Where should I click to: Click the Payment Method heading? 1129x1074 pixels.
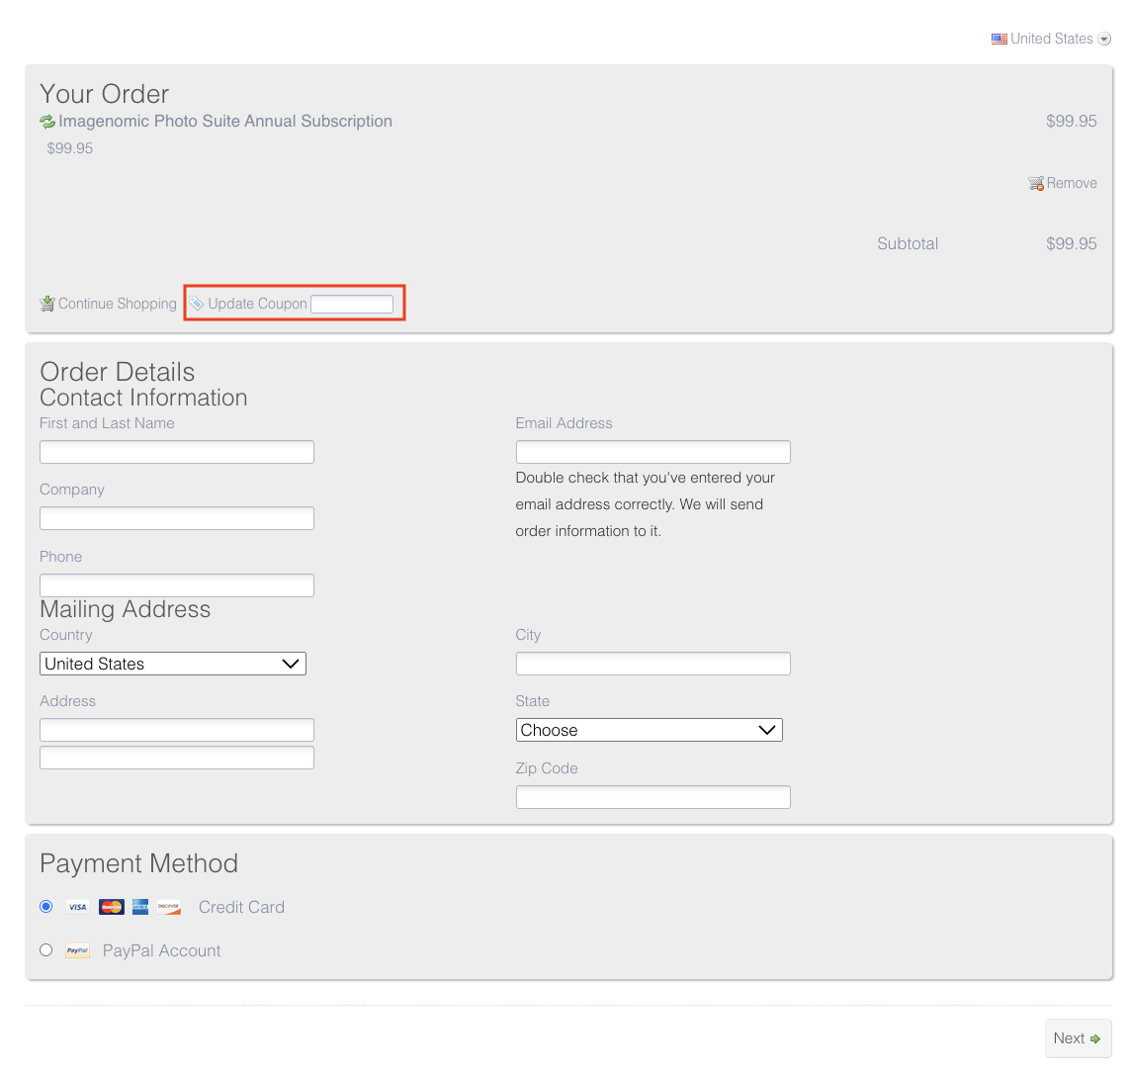coord(138,863)
